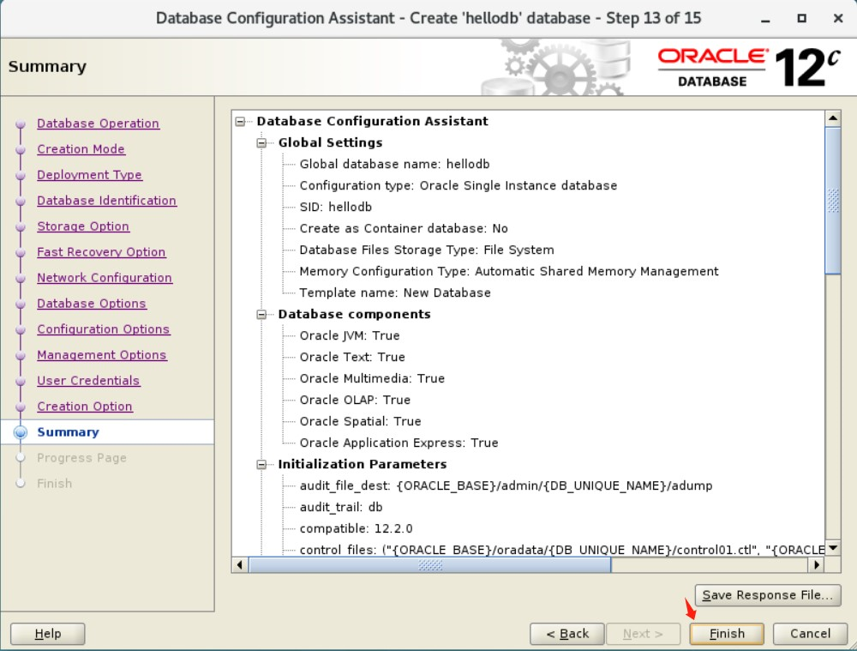Go to Database Operation step
857x651 pixels.
pos(98,124)
